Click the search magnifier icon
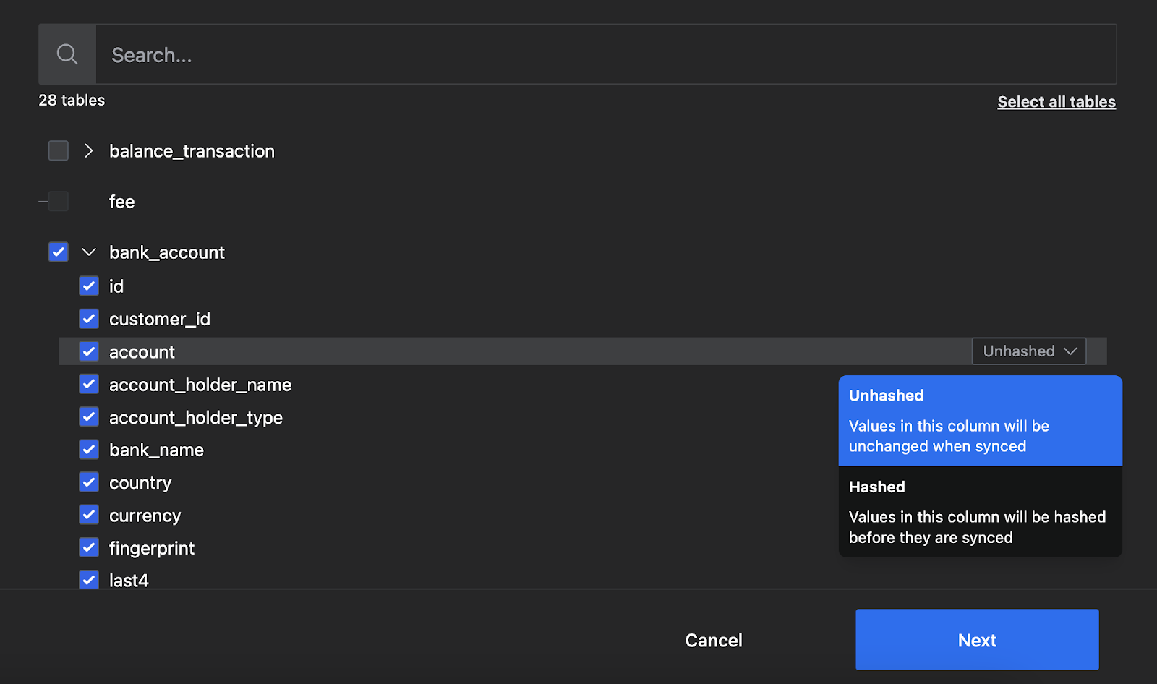 pyautogui.click(x=67, y=54)
